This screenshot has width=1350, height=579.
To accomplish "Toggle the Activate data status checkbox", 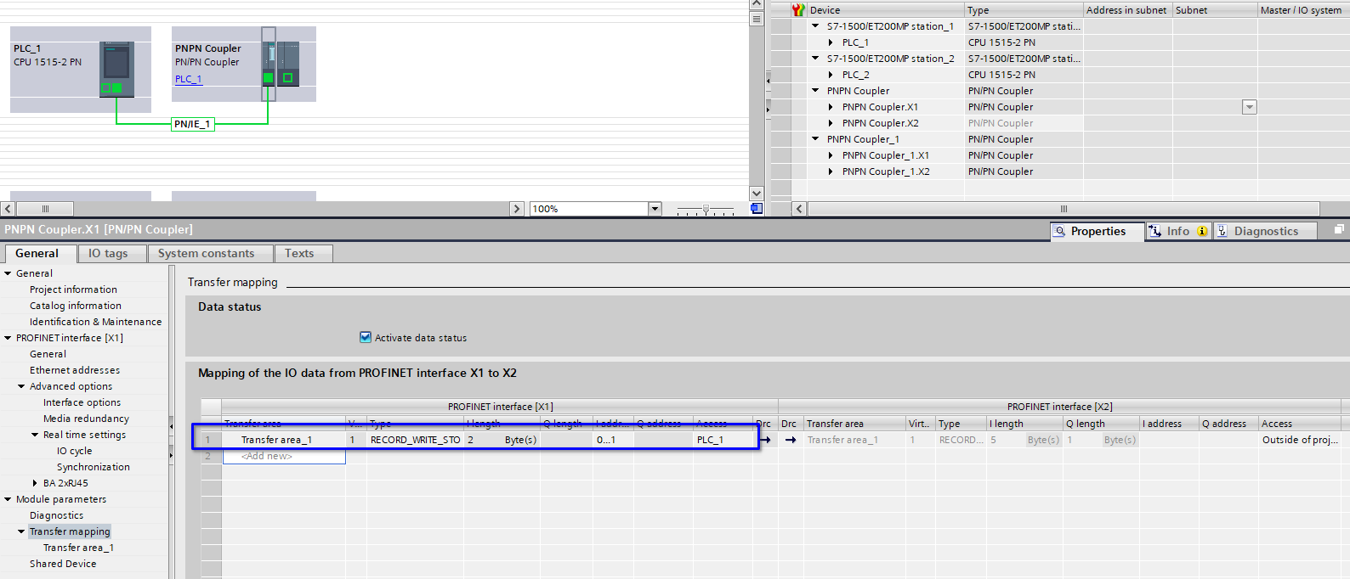I will point(366,337).
